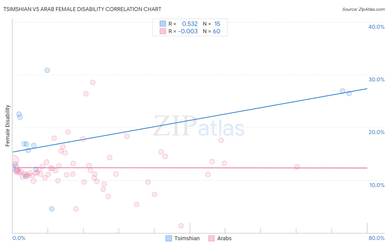Open the Source: ZipAtlas.com link
388x246 pixels.
pyautogui.click(x=363, y=9)
